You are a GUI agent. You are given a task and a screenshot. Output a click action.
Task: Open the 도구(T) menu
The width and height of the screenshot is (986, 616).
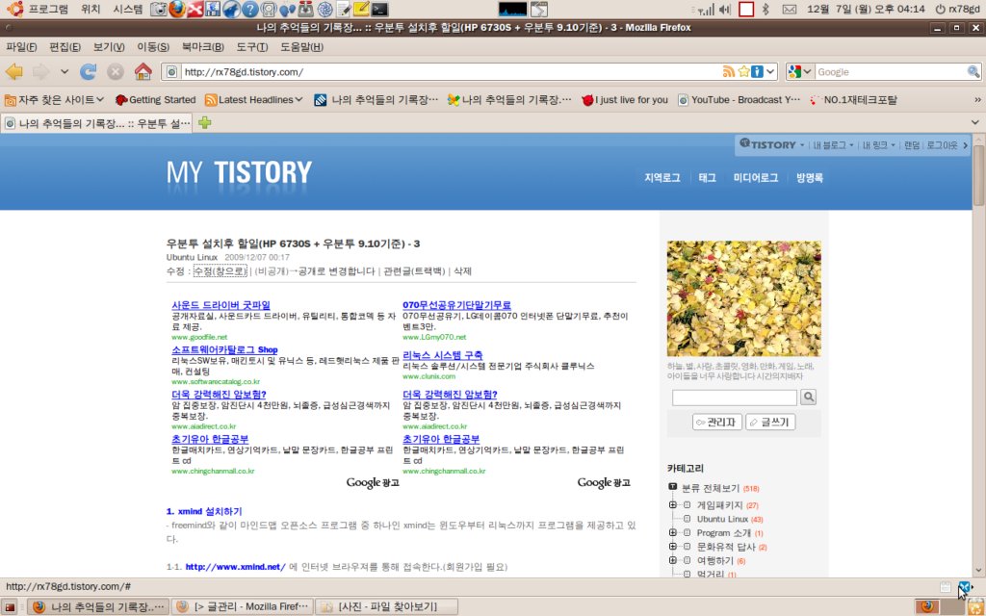[252, 47]
